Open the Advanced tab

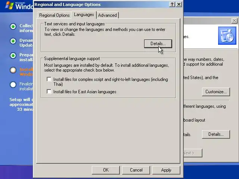pos(107,15)
